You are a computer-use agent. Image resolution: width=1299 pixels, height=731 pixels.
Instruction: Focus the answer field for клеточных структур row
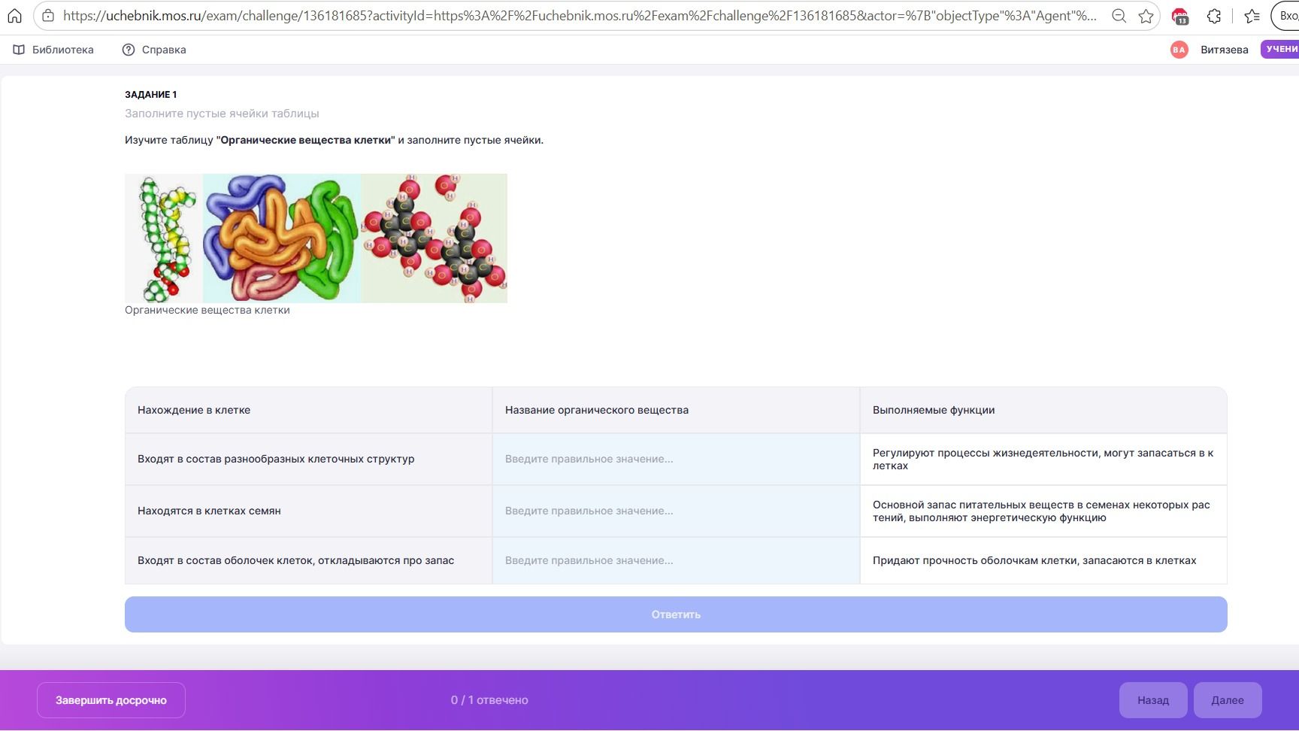click(x=676, y=459)
